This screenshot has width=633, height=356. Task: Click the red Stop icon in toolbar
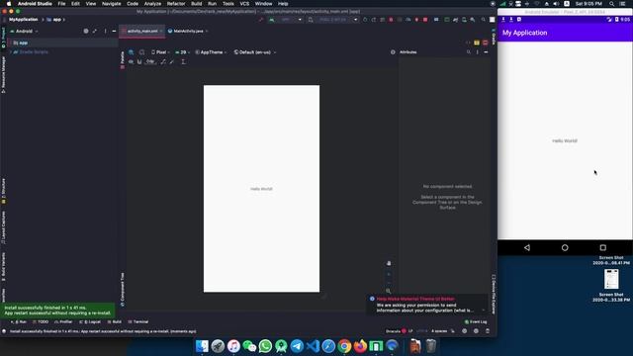click(x=425, y=20)
